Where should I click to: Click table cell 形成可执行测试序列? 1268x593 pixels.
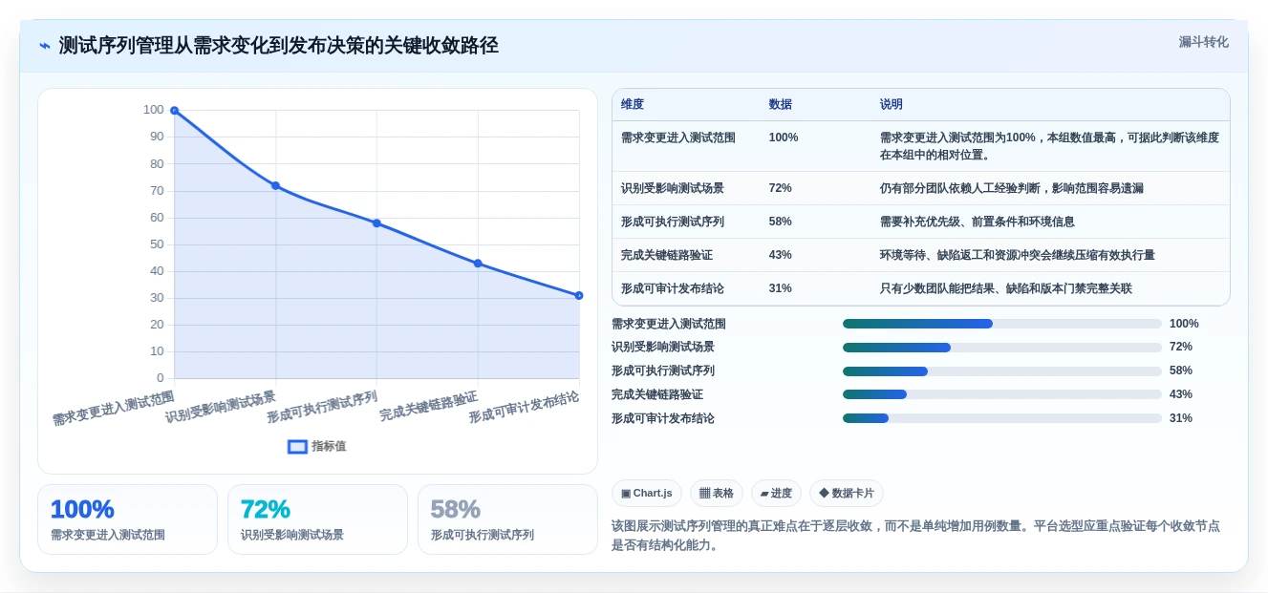click(673, 222)
